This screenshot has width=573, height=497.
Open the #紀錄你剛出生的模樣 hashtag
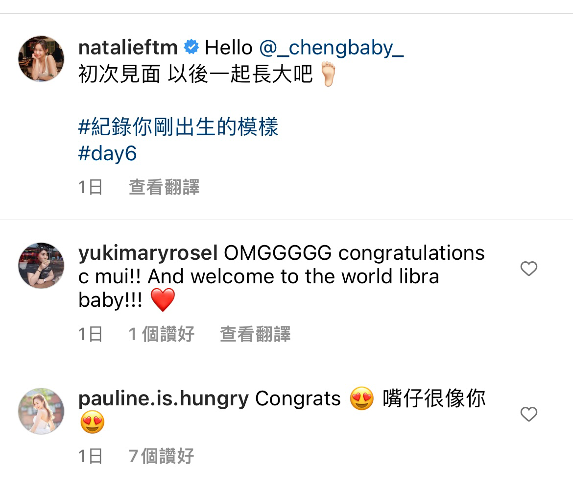pyautogui.click(x=178, y=126)
